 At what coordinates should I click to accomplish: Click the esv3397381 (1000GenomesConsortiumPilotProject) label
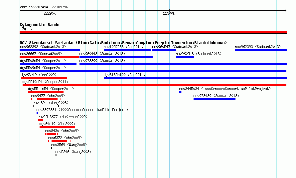click(x=82, y=110)
